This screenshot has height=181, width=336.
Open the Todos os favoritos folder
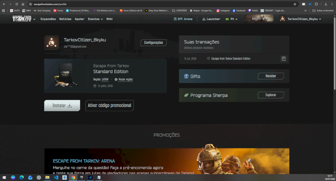[x=323, y=10]
